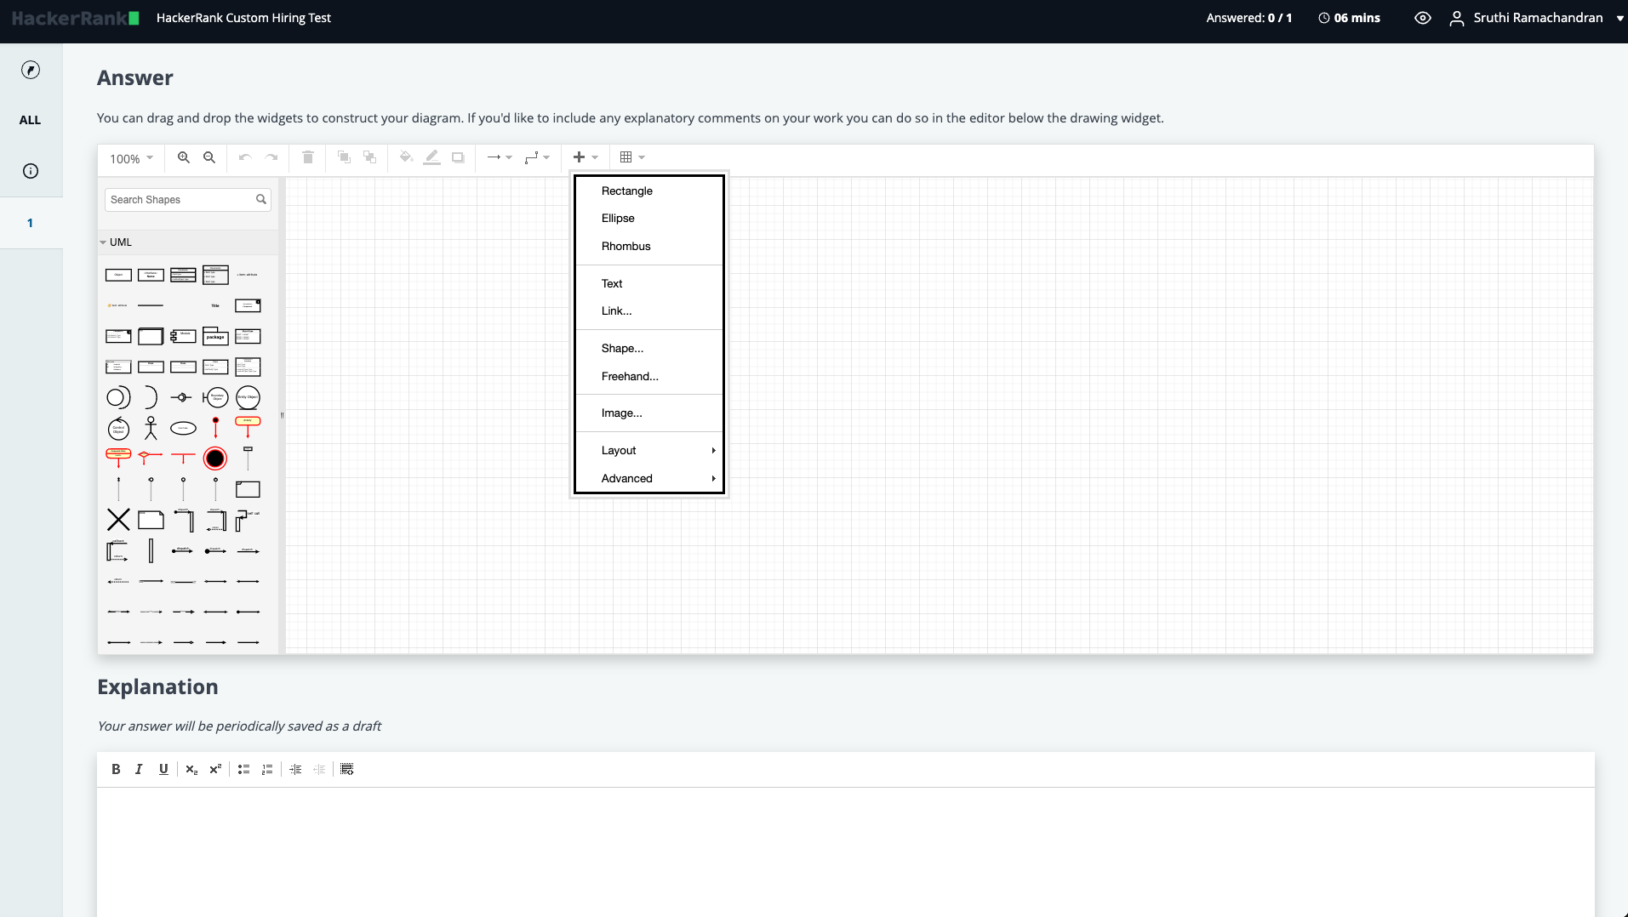Open the table grid dropdown in toolbar
1628x917 pixels.
coord(632,157)
